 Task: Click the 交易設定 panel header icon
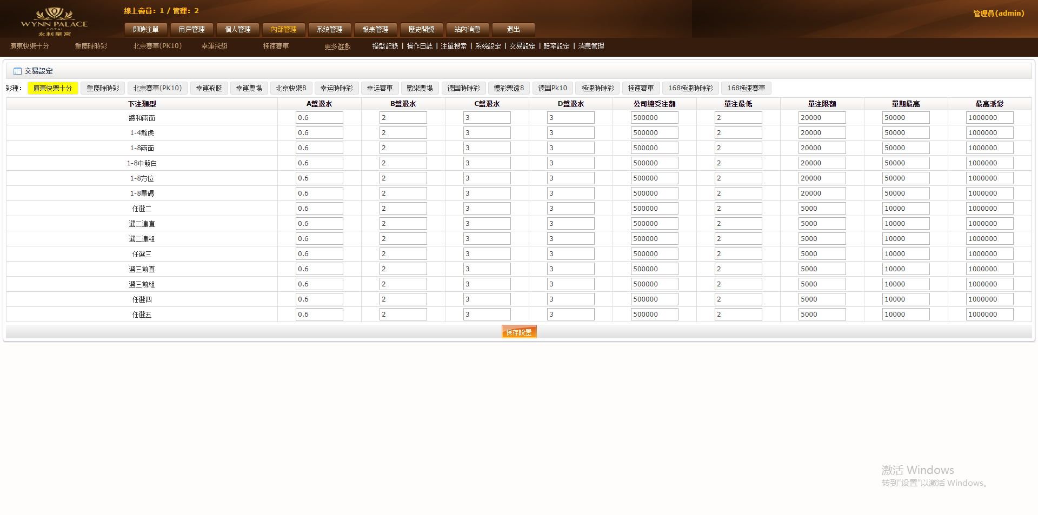(17, 71)
